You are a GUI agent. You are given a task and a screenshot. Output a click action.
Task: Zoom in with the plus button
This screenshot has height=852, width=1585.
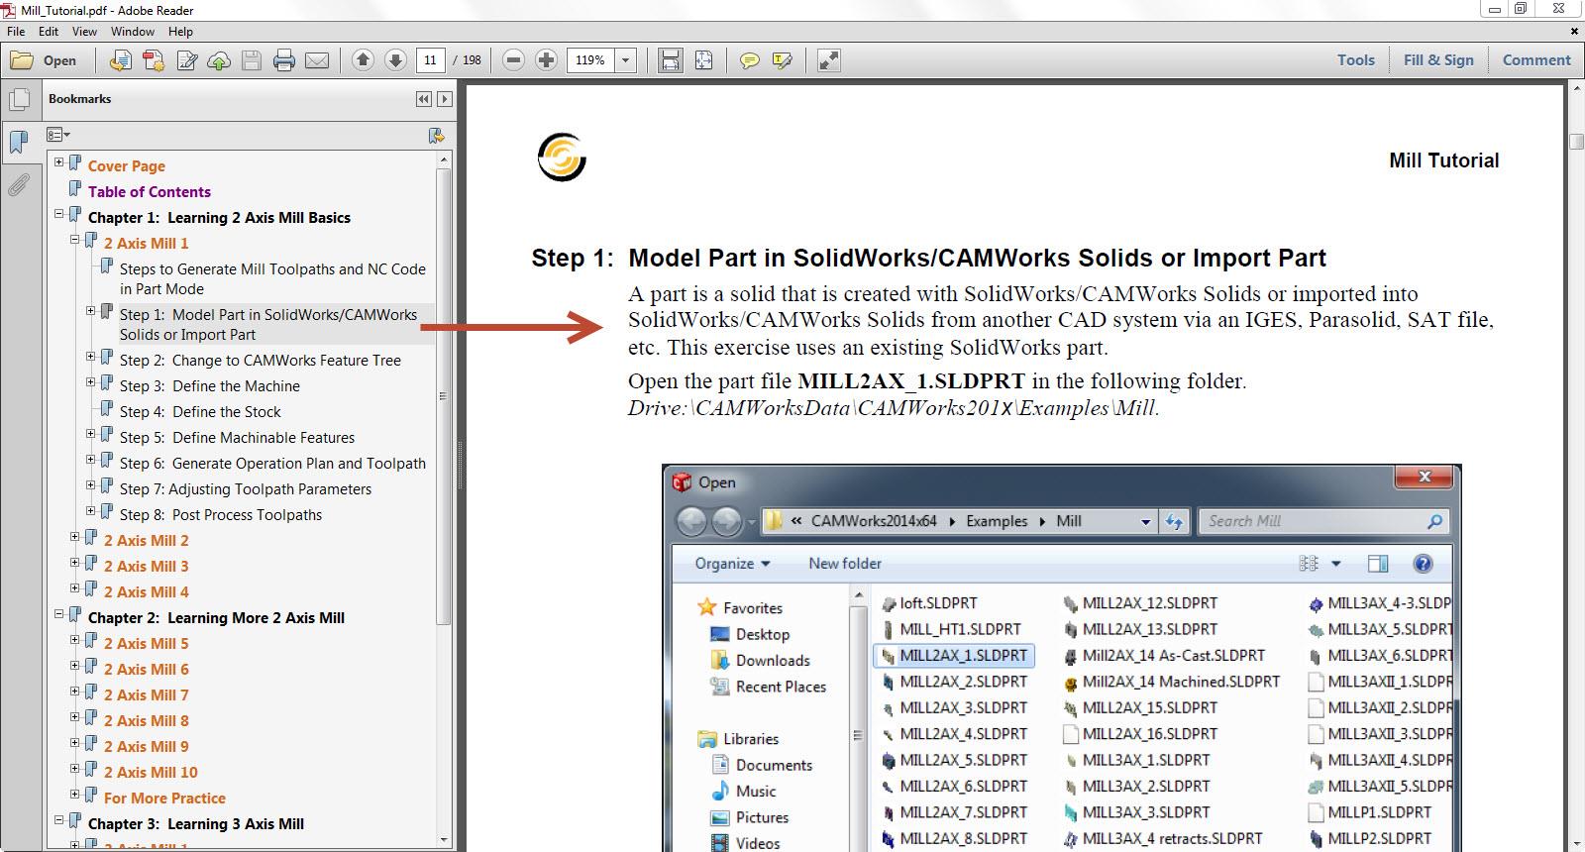546,60
